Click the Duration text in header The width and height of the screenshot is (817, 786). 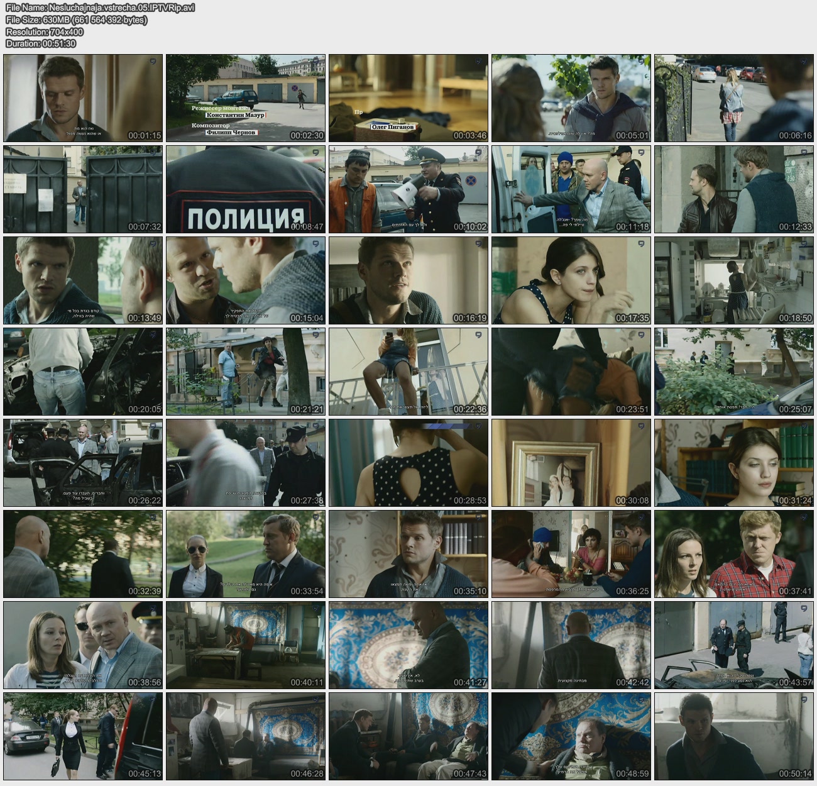pos(41,43)
